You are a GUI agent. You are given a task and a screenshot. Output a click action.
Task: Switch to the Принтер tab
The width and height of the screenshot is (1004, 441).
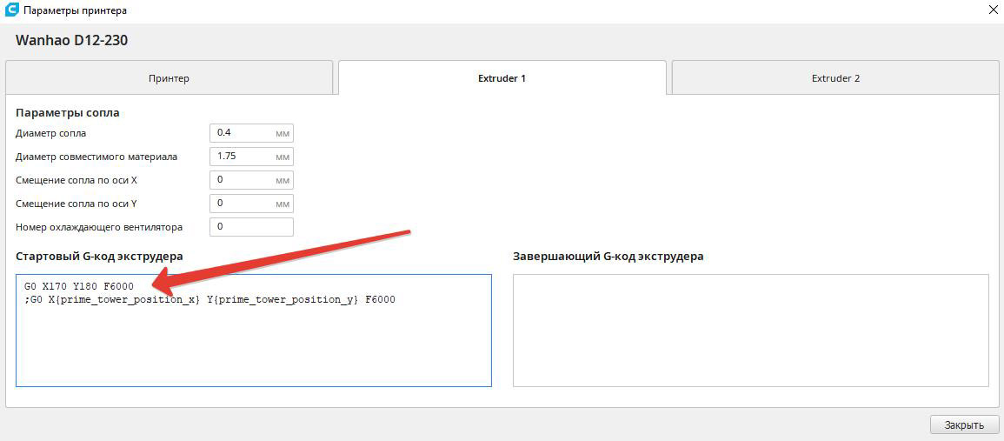tap(169, 78)
